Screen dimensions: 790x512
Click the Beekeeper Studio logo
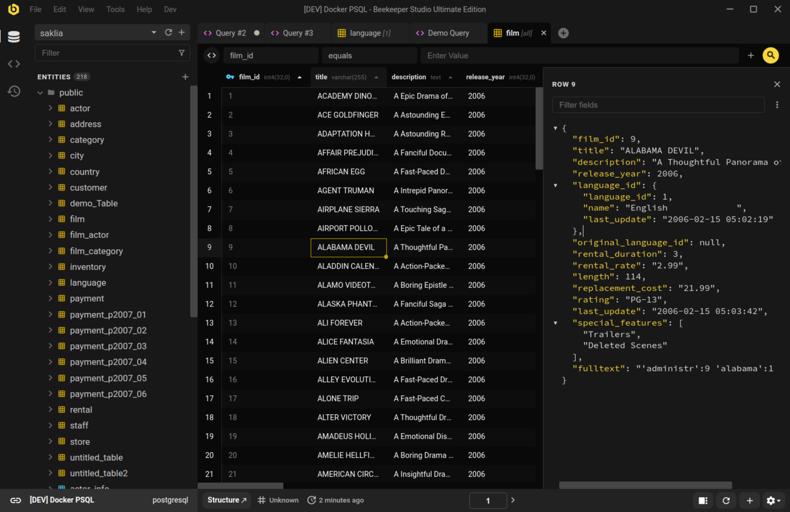pyautogui.click(x=13, y=9)
